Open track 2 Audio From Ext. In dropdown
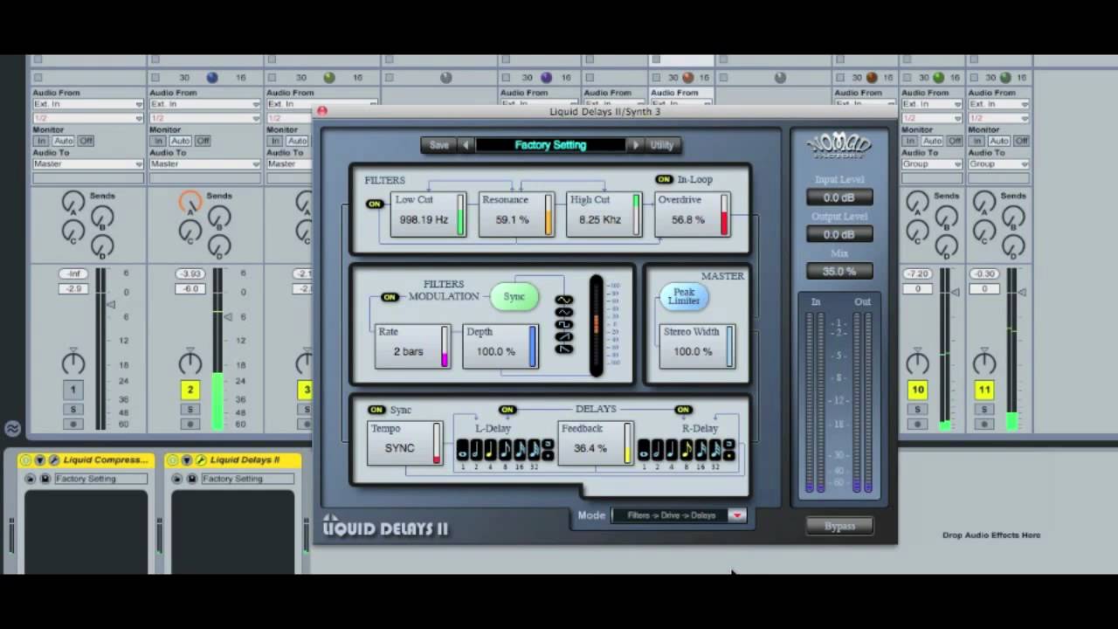Viewport: 1118px width, 629px height. (x=204, y=104)
